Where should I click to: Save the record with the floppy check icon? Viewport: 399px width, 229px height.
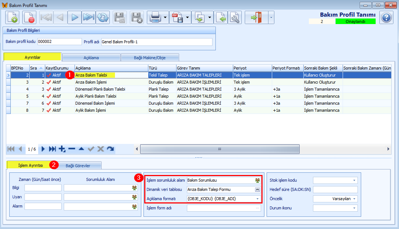pos(120,17)
